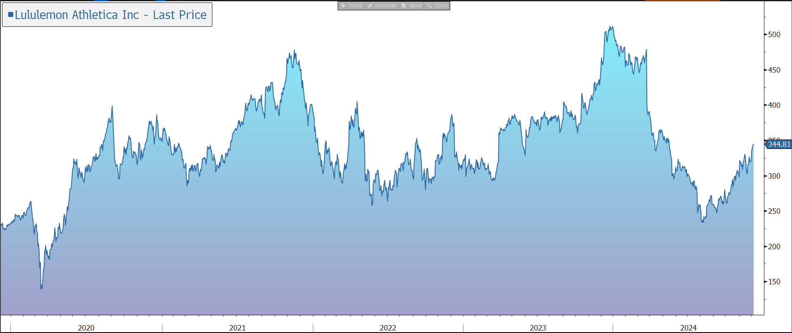This screenshot has width=792, height=333.
Task: Click the 150 price axis label
Action: (x=774, y=282)
